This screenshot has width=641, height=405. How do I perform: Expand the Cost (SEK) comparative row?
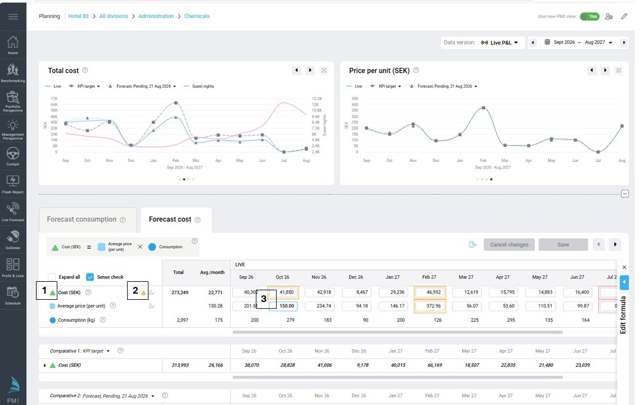[44, 365]
